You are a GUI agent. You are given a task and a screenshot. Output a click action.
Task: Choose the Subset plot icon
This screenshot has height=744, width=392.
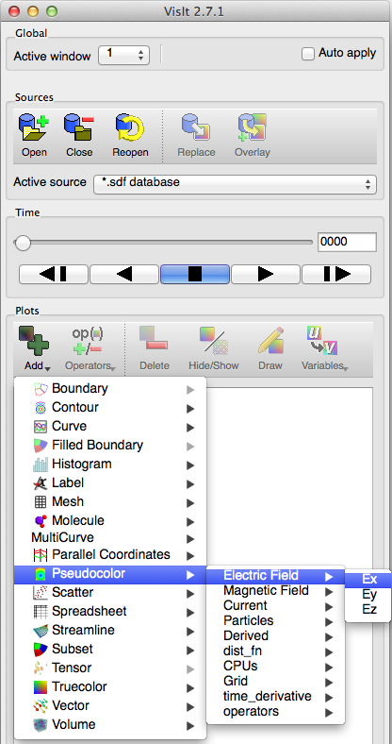[41, 649]
